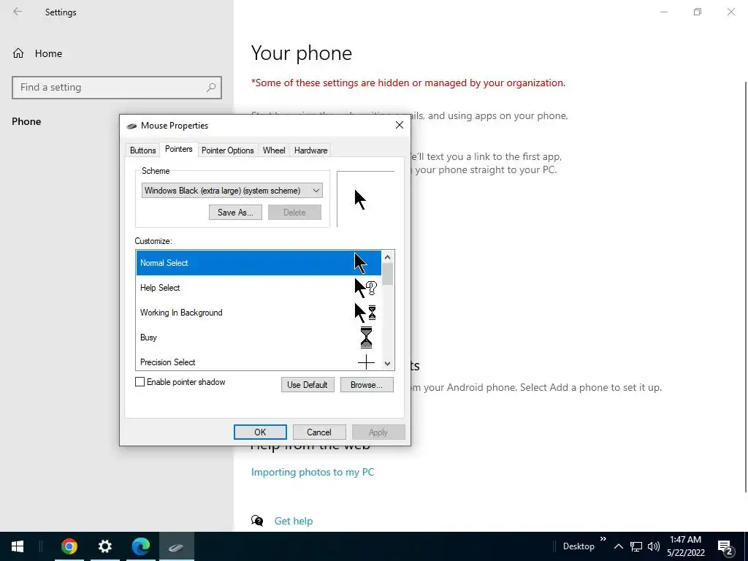Click the Busy hourglass cursor icon
748x561 pixels.
tap(367, 337)
